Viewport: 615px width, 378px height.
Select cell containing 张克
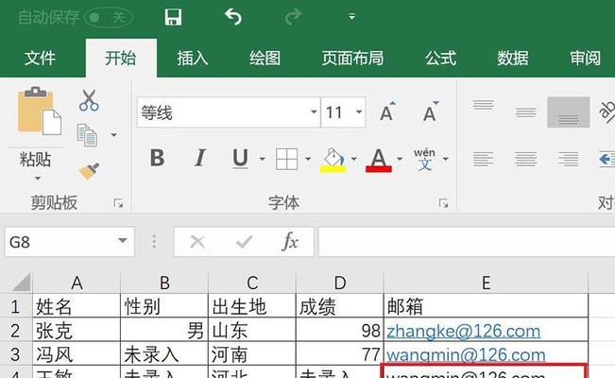(77, 330)
